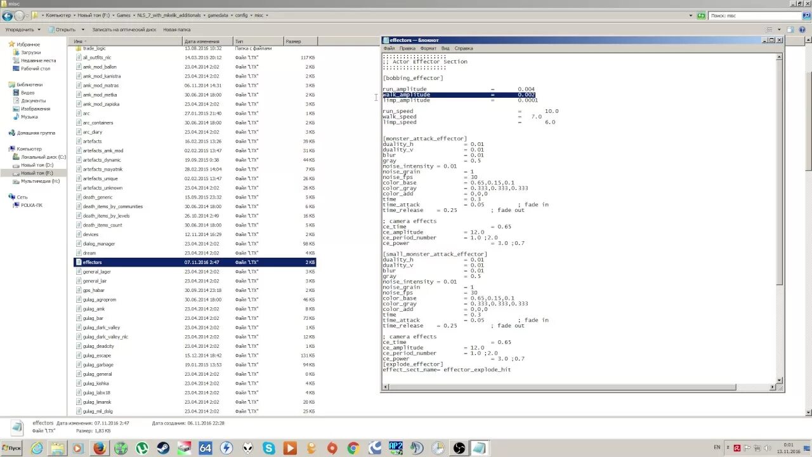812x457 pixels.
Task: Open Notepad 'Формат' menu
Action: (x=428, y=48)
